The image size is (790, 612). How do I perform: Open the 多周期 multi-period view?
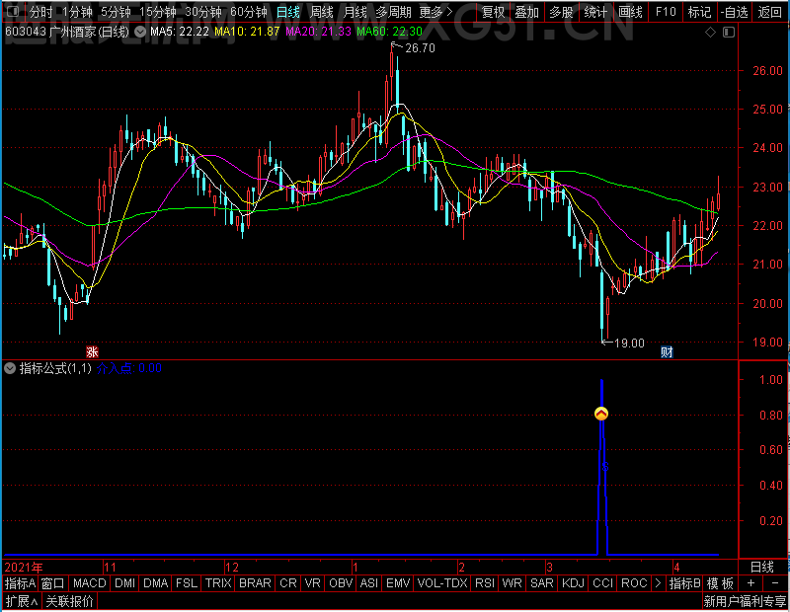click(393, 12)
